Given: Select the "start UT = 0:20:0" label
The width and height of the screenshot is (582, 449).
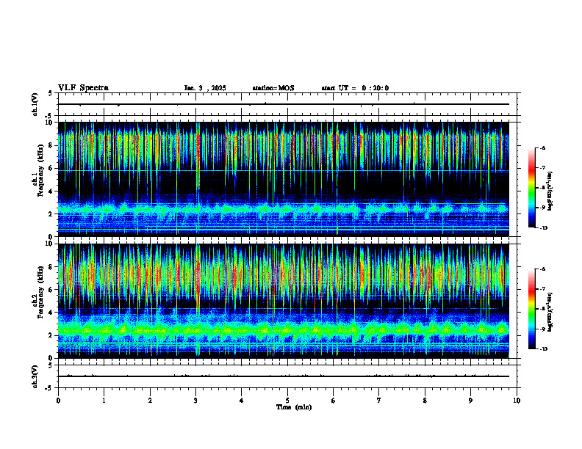Looking at the screenshot, I should tap(355, 88).
